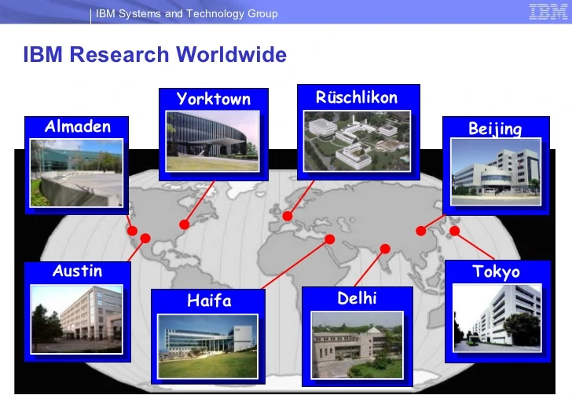
Task: Click the Rüschlikon label text
Action: (x=357, y=97)
